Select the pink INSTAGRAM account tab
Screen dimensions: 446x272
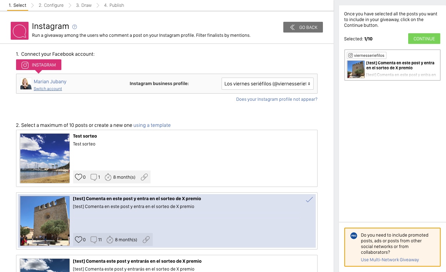[39, 65]
